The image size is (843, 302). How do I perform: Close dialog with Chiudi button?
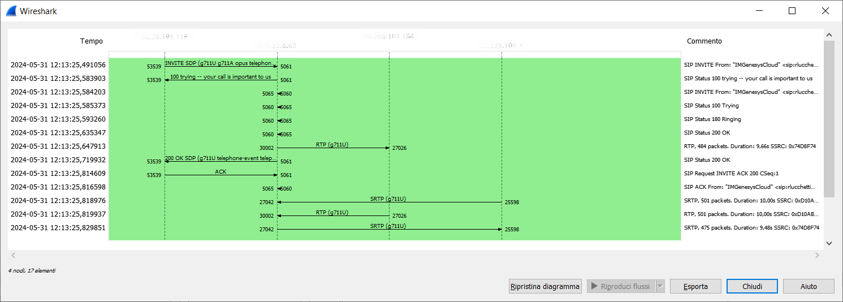[752, 286]
